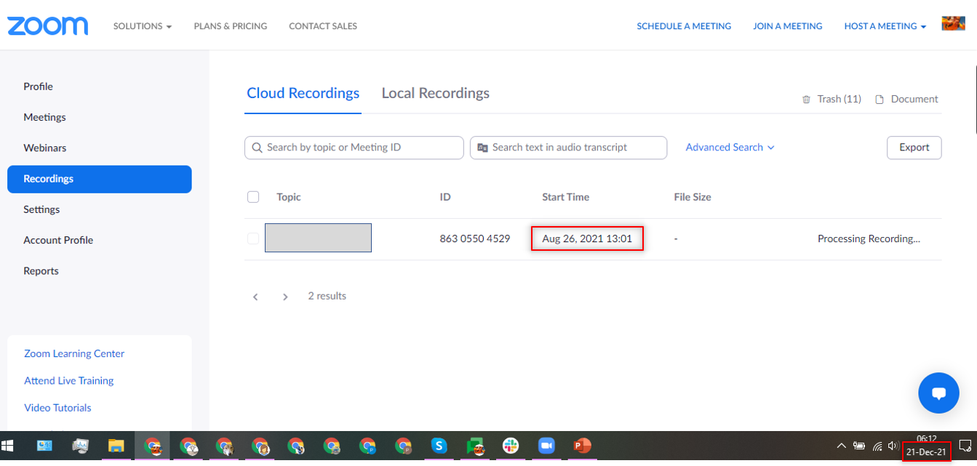Check the box for recording 863 0550 4529
The image size is (977, 466).
(253, 238)
